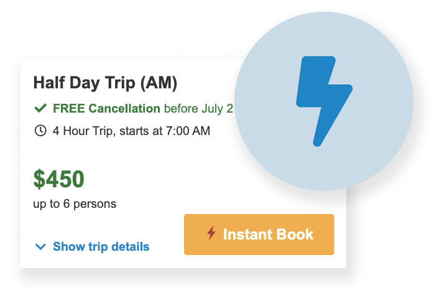Expand the blue chevron beside Show trip details
The image size is (442, 298).
pos(40,246)
